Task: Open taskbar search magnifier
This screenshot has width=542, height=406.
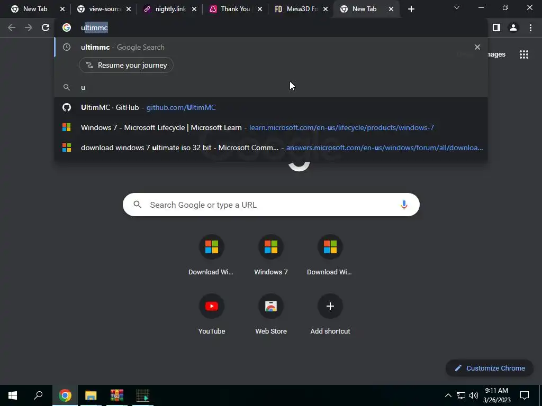Action: point(38,395)
